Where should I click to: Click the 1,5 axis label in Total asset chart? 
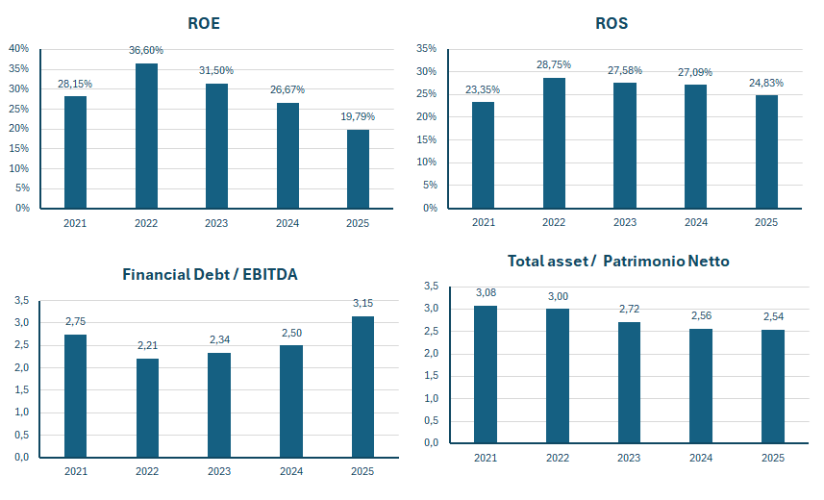coord(431,376)
